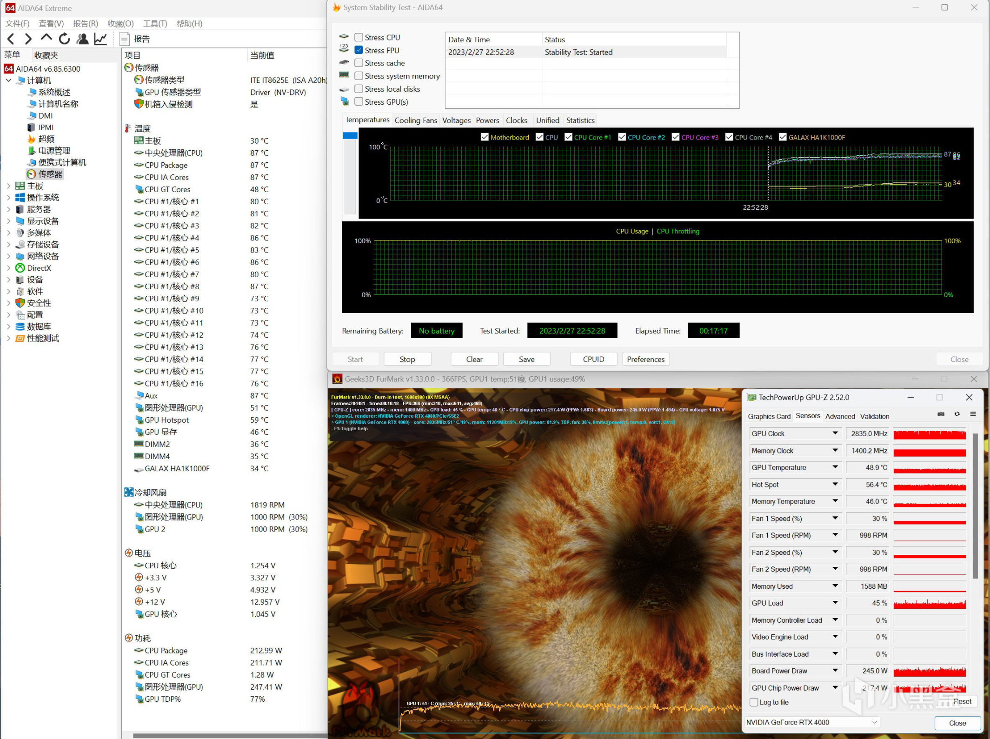Expand the 主板 tree node
This screenshot has width=990, height=739.
tap(8, 186)
